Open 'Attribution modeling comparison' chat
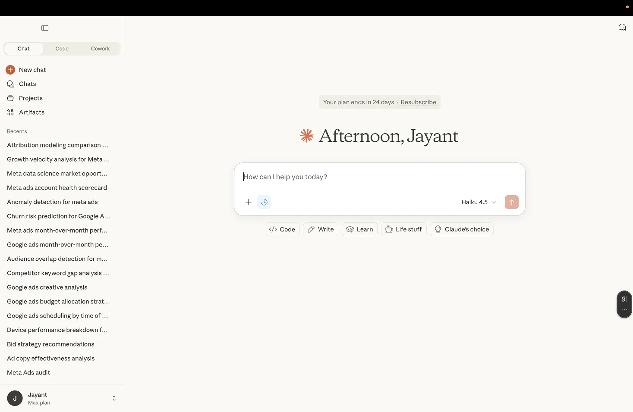The width and height of the screenshot is (633, 412). (x=58, y=145)
